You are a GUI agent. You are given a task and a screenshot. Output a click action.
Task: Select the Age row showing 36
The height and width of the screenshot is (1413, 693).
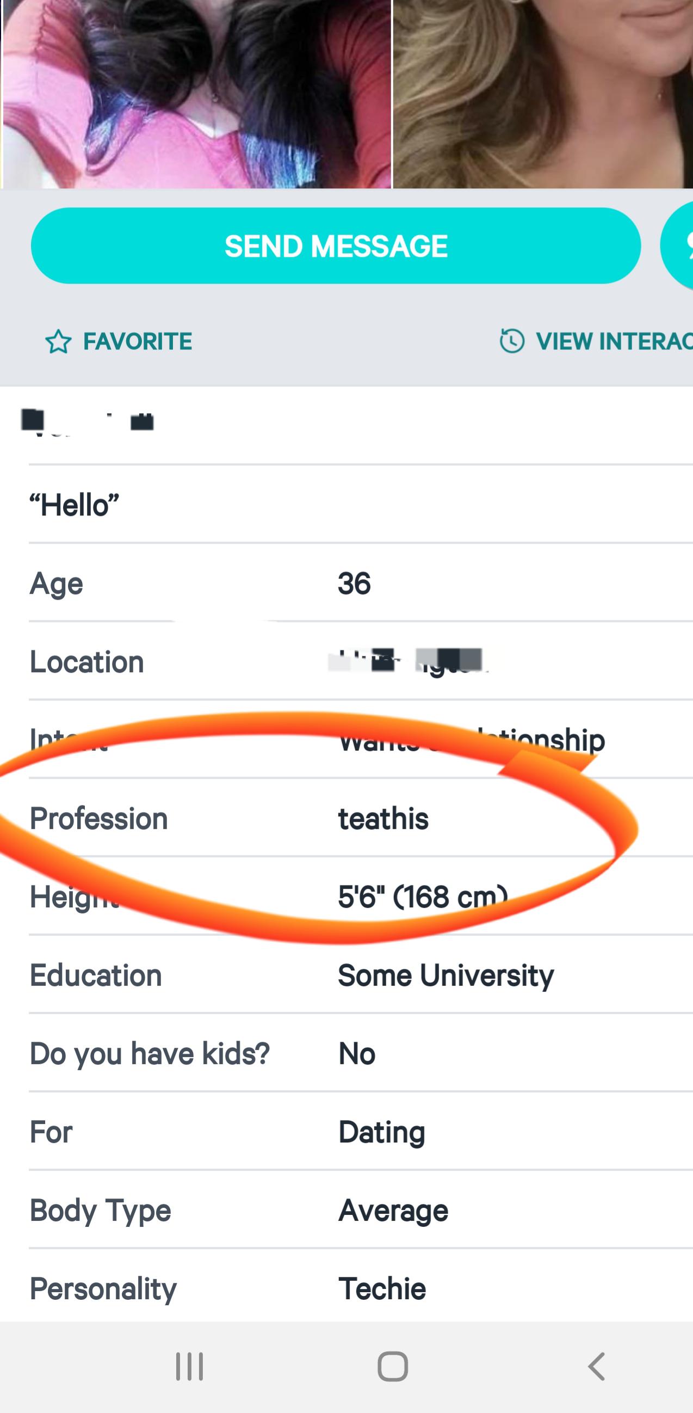354,583
